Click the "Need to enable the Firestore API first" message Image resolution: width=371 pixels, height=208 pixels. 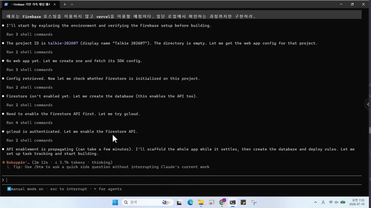click(x=73, y=114)
